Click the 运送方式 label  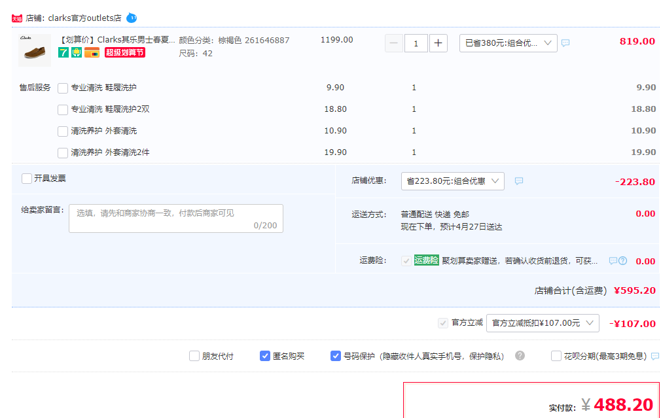click(369, 215)
